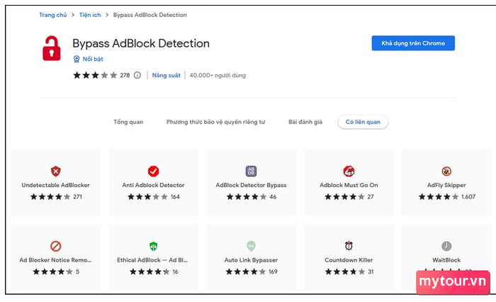This screenshot has width=496, height=302.
Task: Click the Countdown Killer alarm clock icon
Action: 349,246
